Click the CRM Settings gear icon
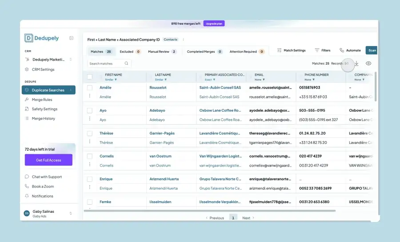The width and height of the screenshot is (400, 242). pos(27,69)
